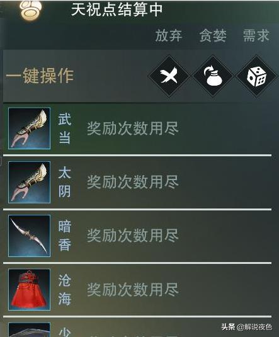Click the 武当 sect label

pos(64,129)
